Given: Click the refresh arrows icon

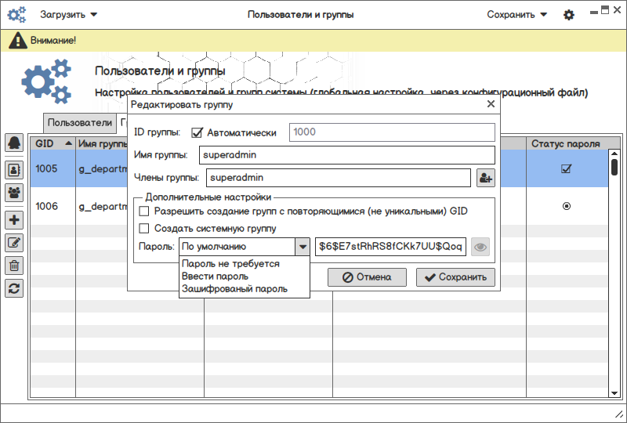Looking at the screenshot, I should [x=14, y=288].
